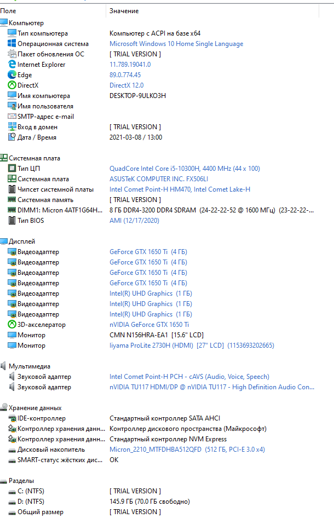334x524 pixels.
Task: Click the Пакет обновления ОС icon
Action: (x=12, y=54)
